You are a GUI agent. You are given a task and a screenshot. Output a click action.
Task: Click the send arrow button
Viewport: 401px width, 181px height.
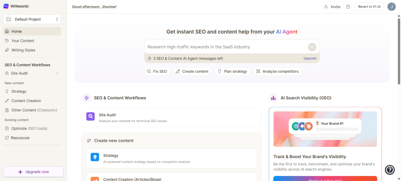coord(312,47)
